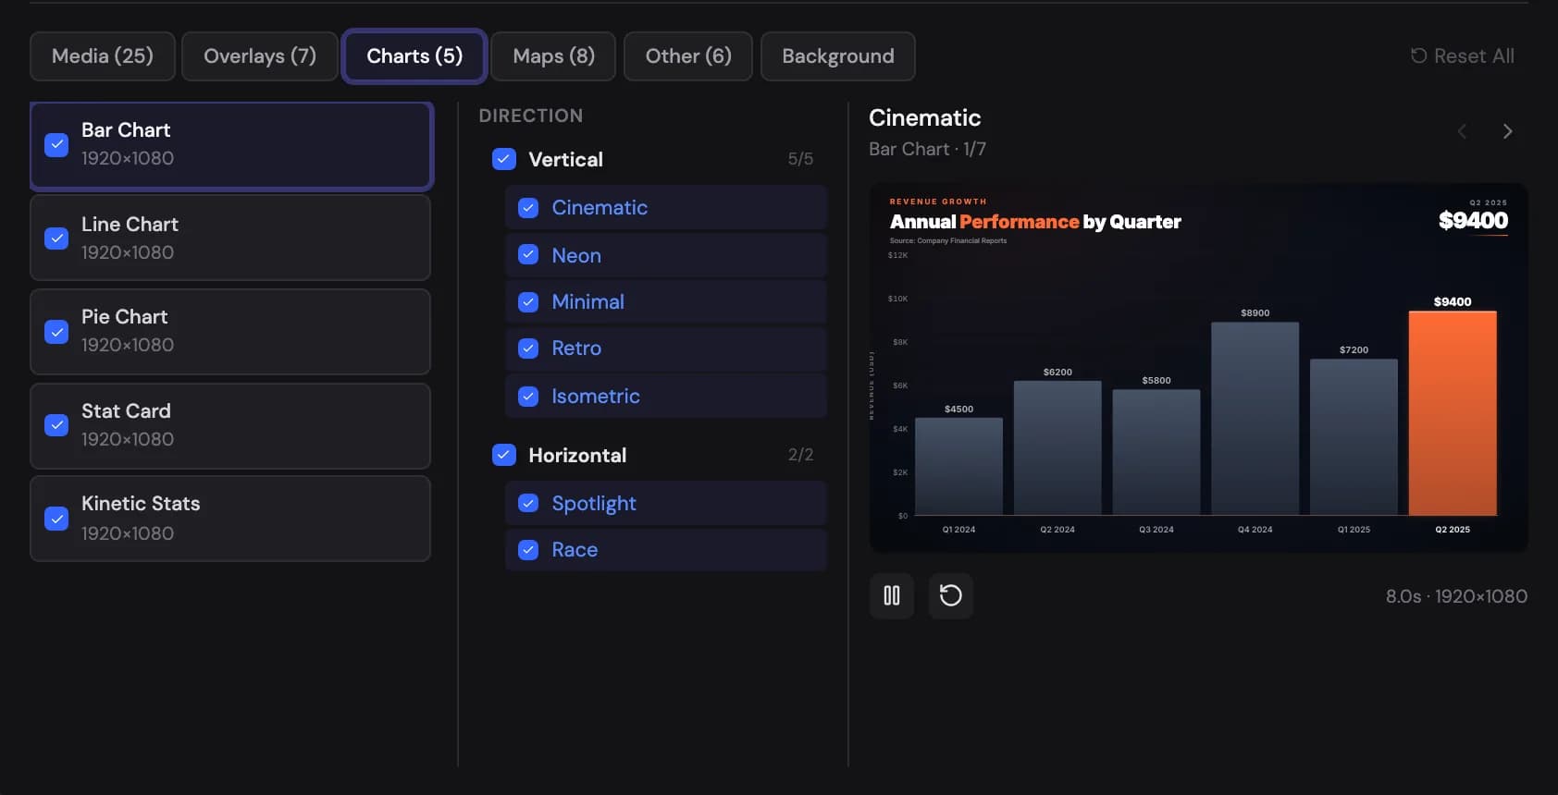
Task: Toggle the Retro style checkbox
Action: click(x=528, y=349)
